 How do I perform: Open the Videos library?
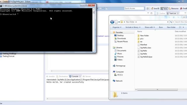coord(120,60)
